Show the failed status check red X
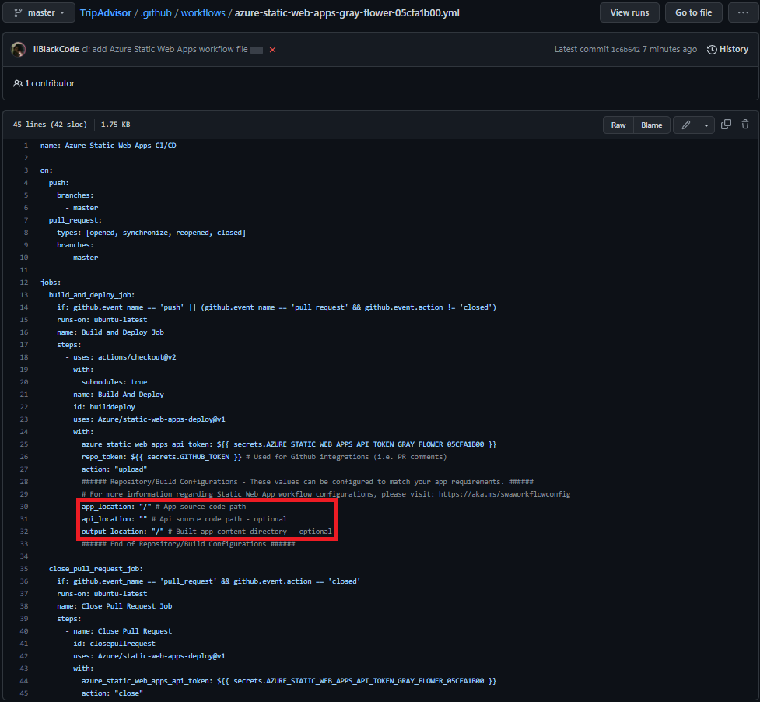The width and height of the screenshot is (760, 702). point(272,50)
